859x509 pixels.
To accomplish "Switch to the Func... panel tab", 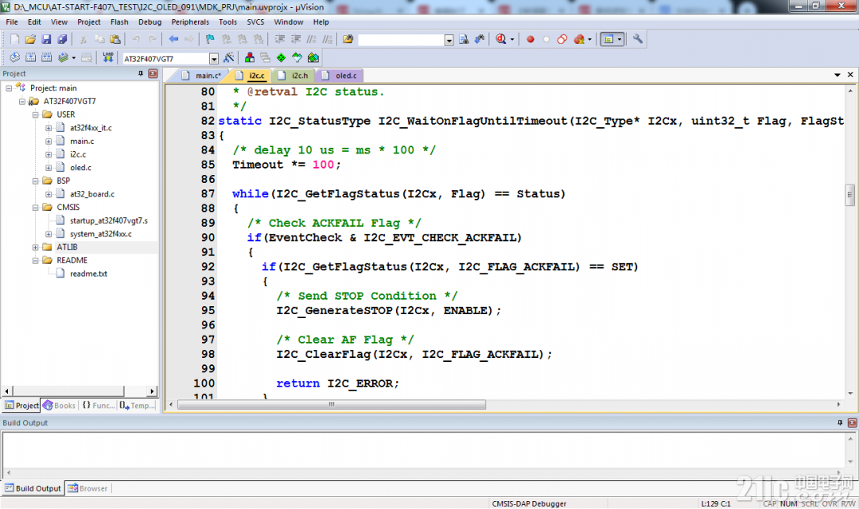I will pos(99,406).
